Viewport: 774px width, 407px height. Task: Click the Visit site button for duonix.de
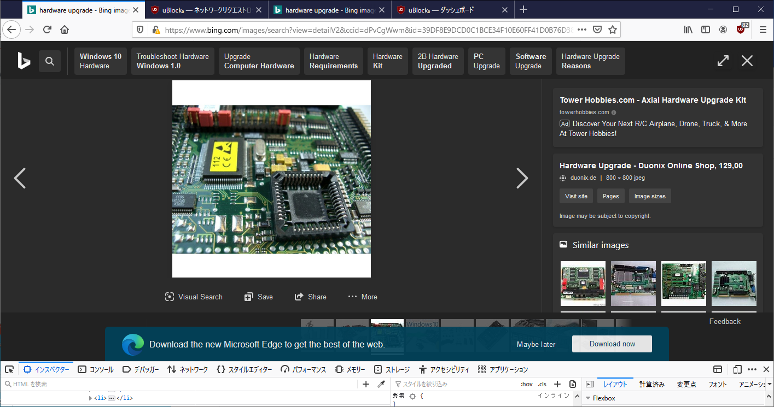click(575, 196)
